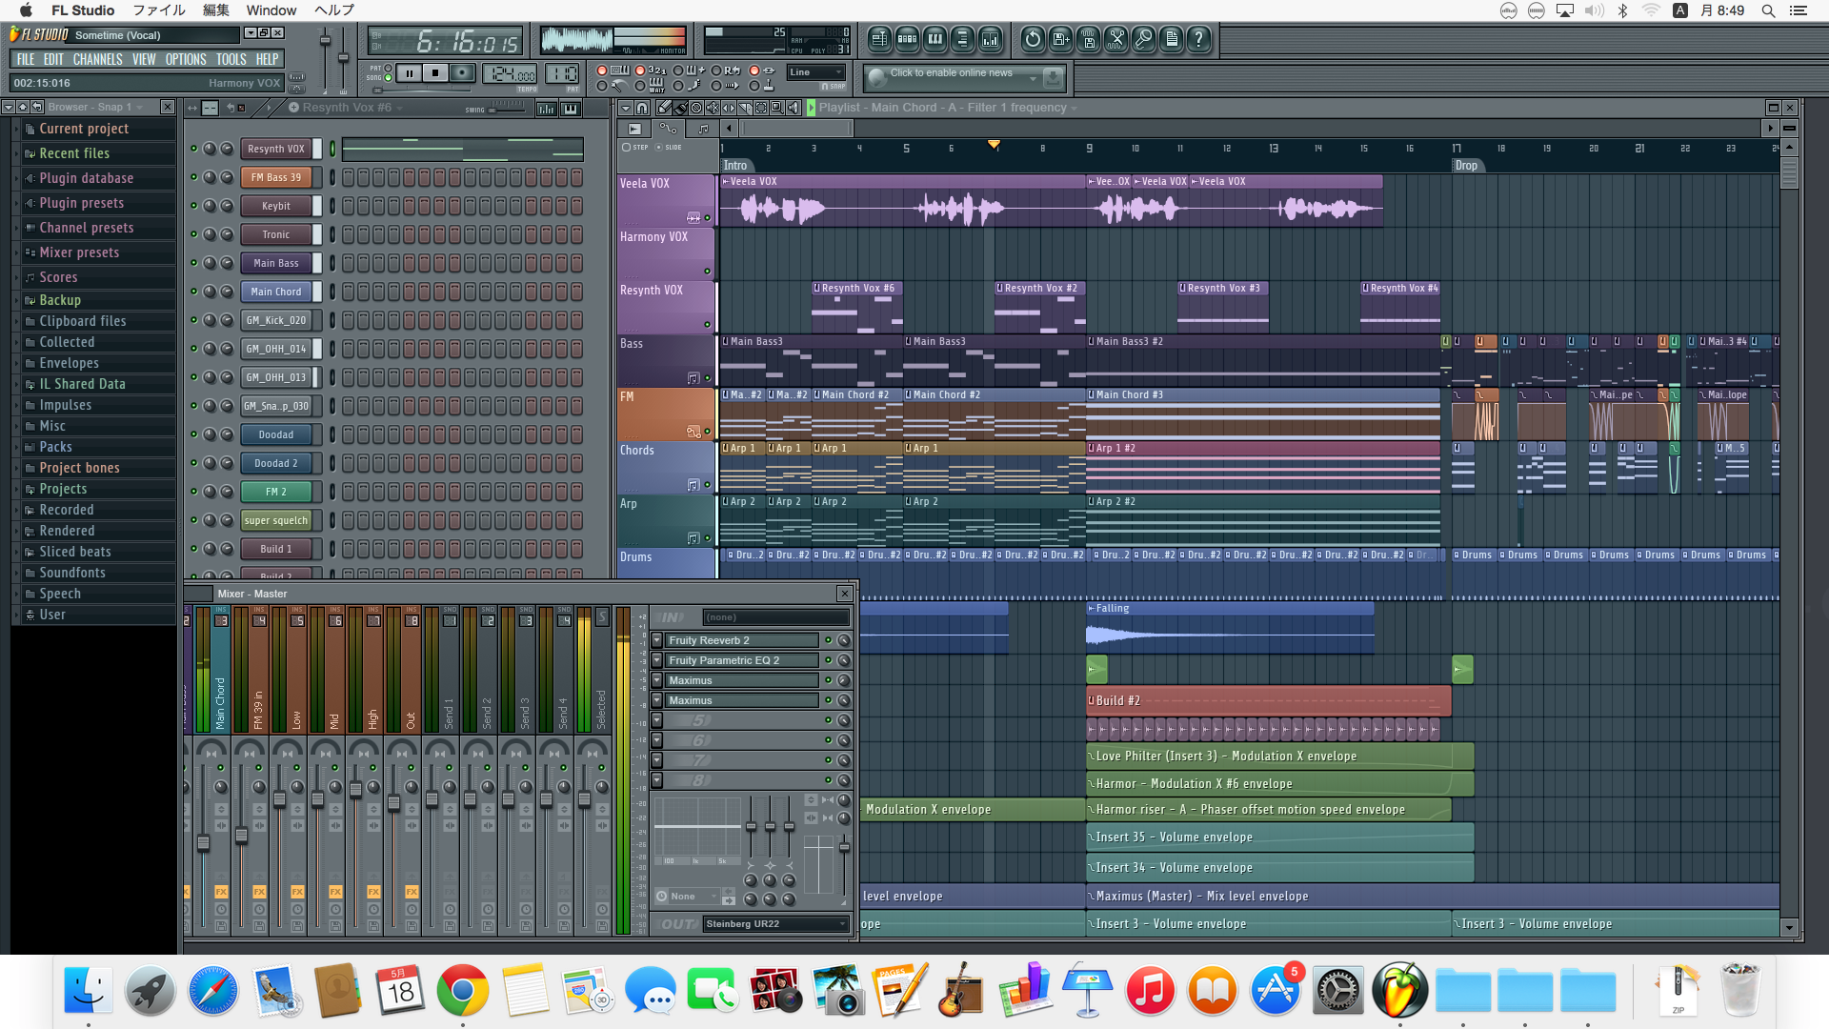This screenshot has height=1029, width=1829.
Task: Open the Fruity Reeverb 2 slot menu arrow
Action: point(657,640)
